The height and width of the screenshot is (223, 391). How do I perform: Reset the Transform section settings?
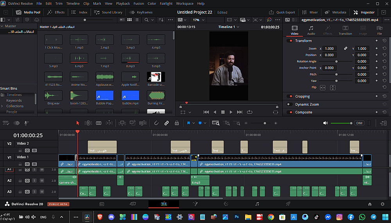point(384,41)
